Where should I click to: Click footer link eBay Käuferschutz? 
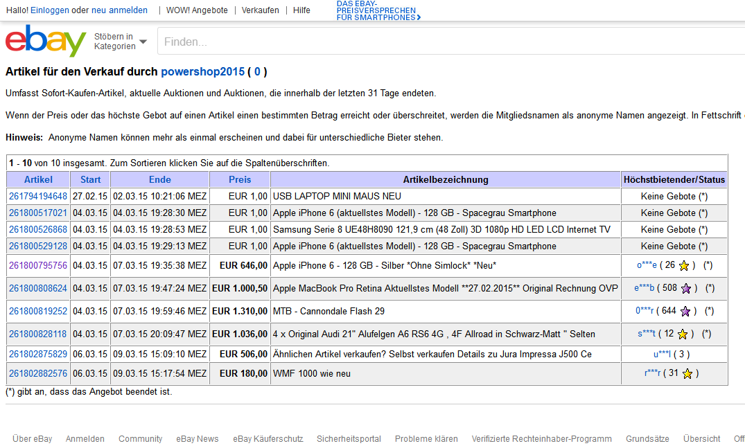268,439
